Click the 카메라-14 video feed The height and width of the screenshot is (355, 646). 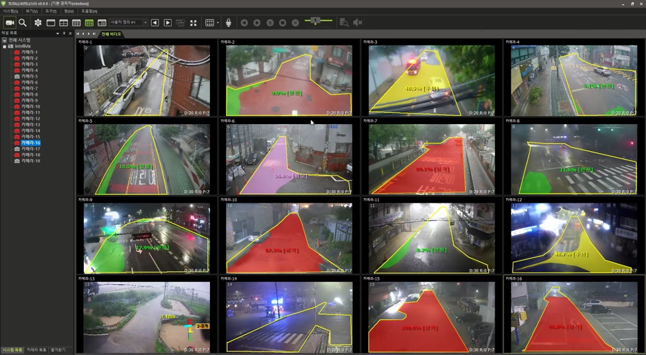[x=289, y=317]
